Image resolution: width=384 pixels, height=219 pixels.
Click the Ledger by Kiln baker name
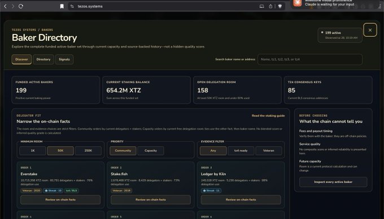(x=213, y=174)
